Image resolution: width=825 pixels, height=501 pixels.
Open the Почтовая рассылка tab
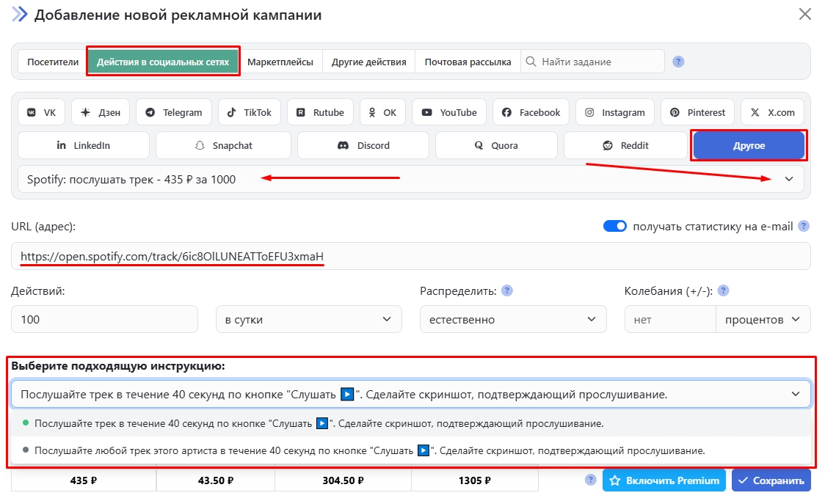(468, 62)
